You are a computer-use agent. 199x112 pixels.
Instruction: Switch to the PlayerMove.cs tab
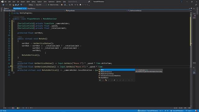pos(31,8)
